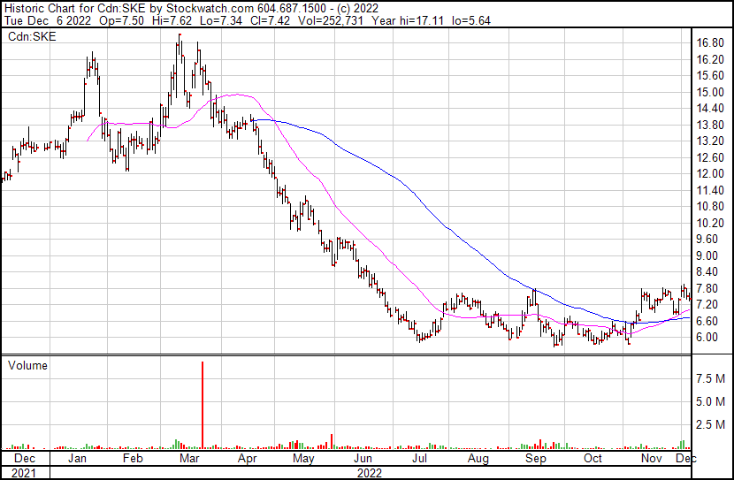Click the Cdn:SKE ticker label
This screenshot has width=734, height=480.
click(x=31, y=38)
